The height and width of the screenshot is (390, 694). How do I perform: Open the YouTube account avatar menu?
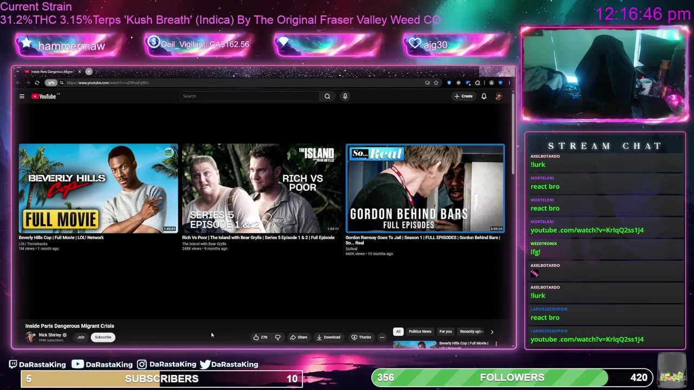tap(498, 96)
